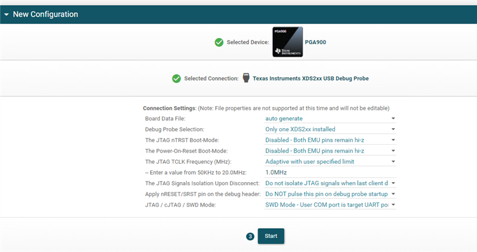Image resolution: width=477 pixels, height=252 pixels.
Task: Click the Board Data File label
Action: (165, 118)
